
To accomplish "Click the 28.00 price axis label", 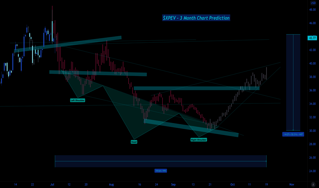I will 312,144.
